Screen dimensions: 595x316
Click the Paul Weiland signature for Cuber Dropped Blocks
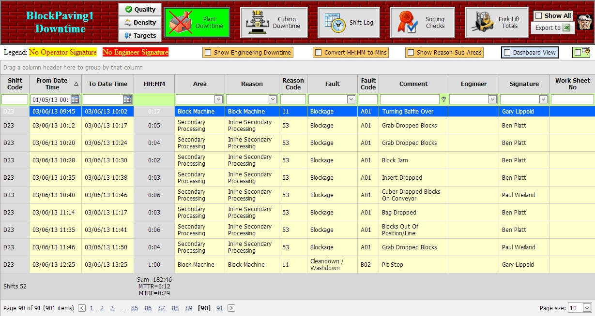[x=524, y=195]
